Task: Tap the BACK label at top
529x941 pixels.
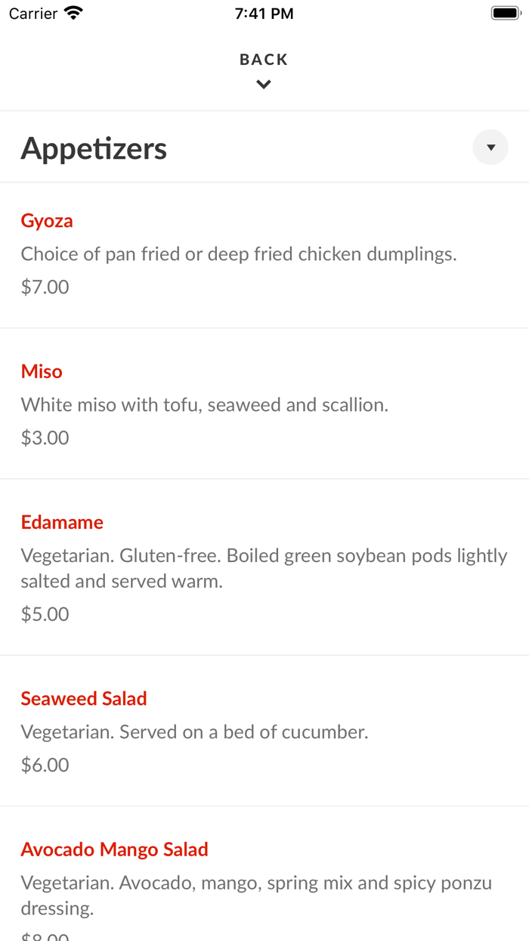Action: (x=264, y=60)
